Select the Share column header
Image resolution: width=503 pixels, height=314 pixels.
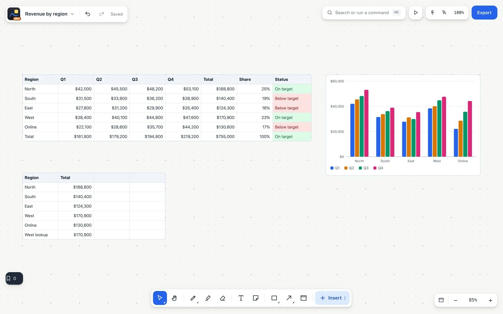[254, 79]
